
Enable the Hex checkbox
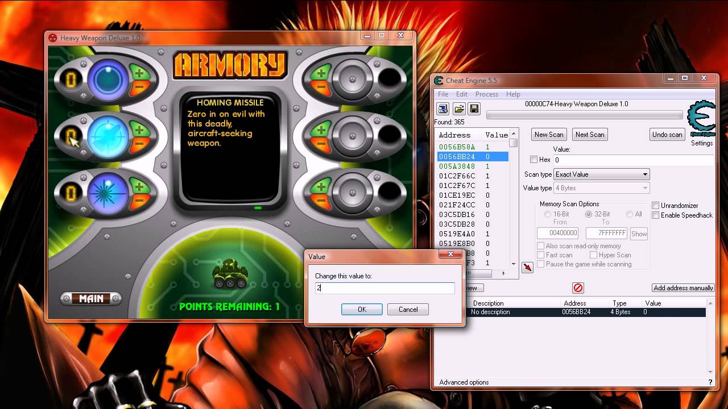coord(533,160)
